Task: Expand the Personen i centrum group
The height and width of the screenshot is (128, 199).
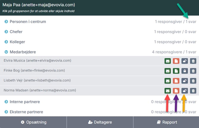Action: 28,22
